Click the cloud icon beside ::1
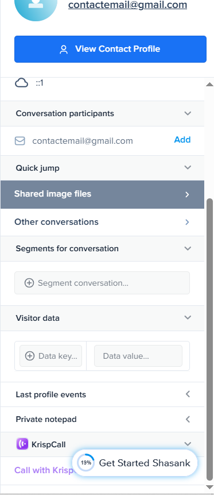Image resolution: width=214 pixels, height=495 pixels. point(22,83)
